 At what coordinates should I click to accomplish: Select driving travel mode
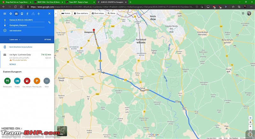[16, 14]
